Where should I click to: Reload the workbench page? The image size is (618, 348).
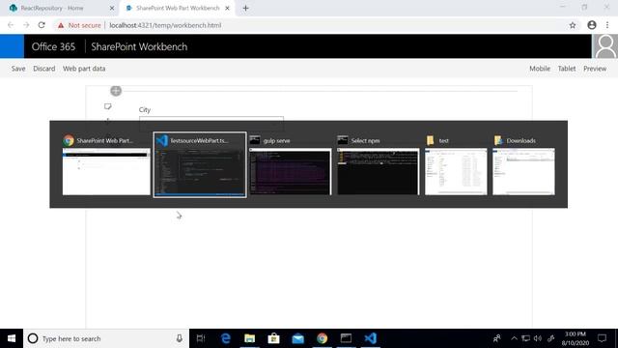[42, 25]
